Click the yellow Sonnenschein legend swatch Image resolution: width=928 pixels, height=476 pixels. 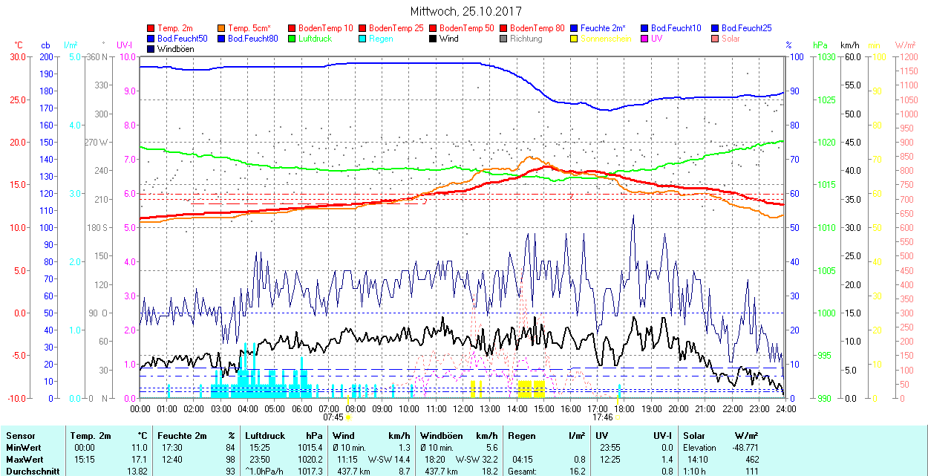click(575, 39)
